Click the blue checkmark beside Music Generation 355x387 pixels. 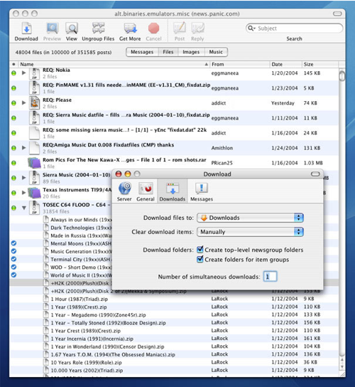pos(13,251)
